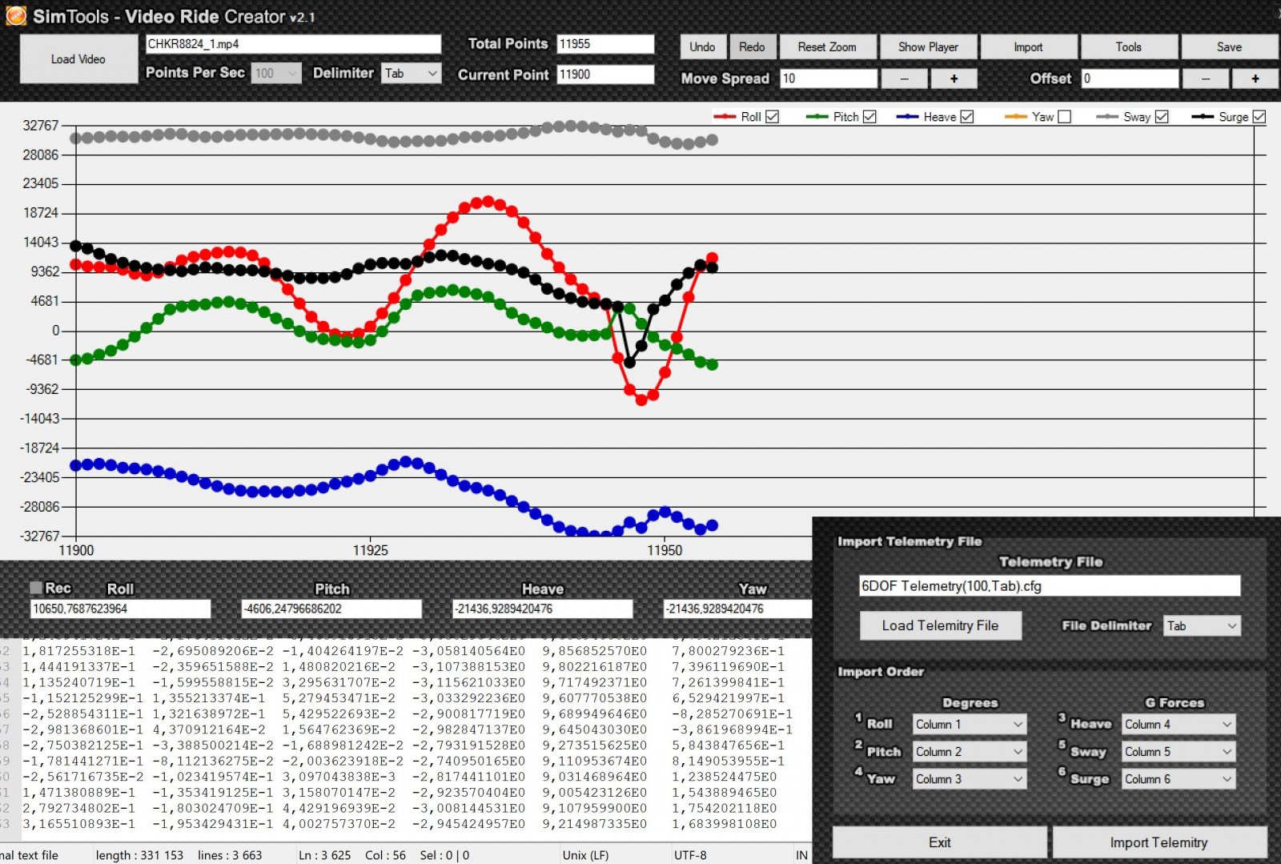The height and width of the screenshot is (864, 1281).
Task: Open the Heave column dropdown
Action: pos(1179,725)
